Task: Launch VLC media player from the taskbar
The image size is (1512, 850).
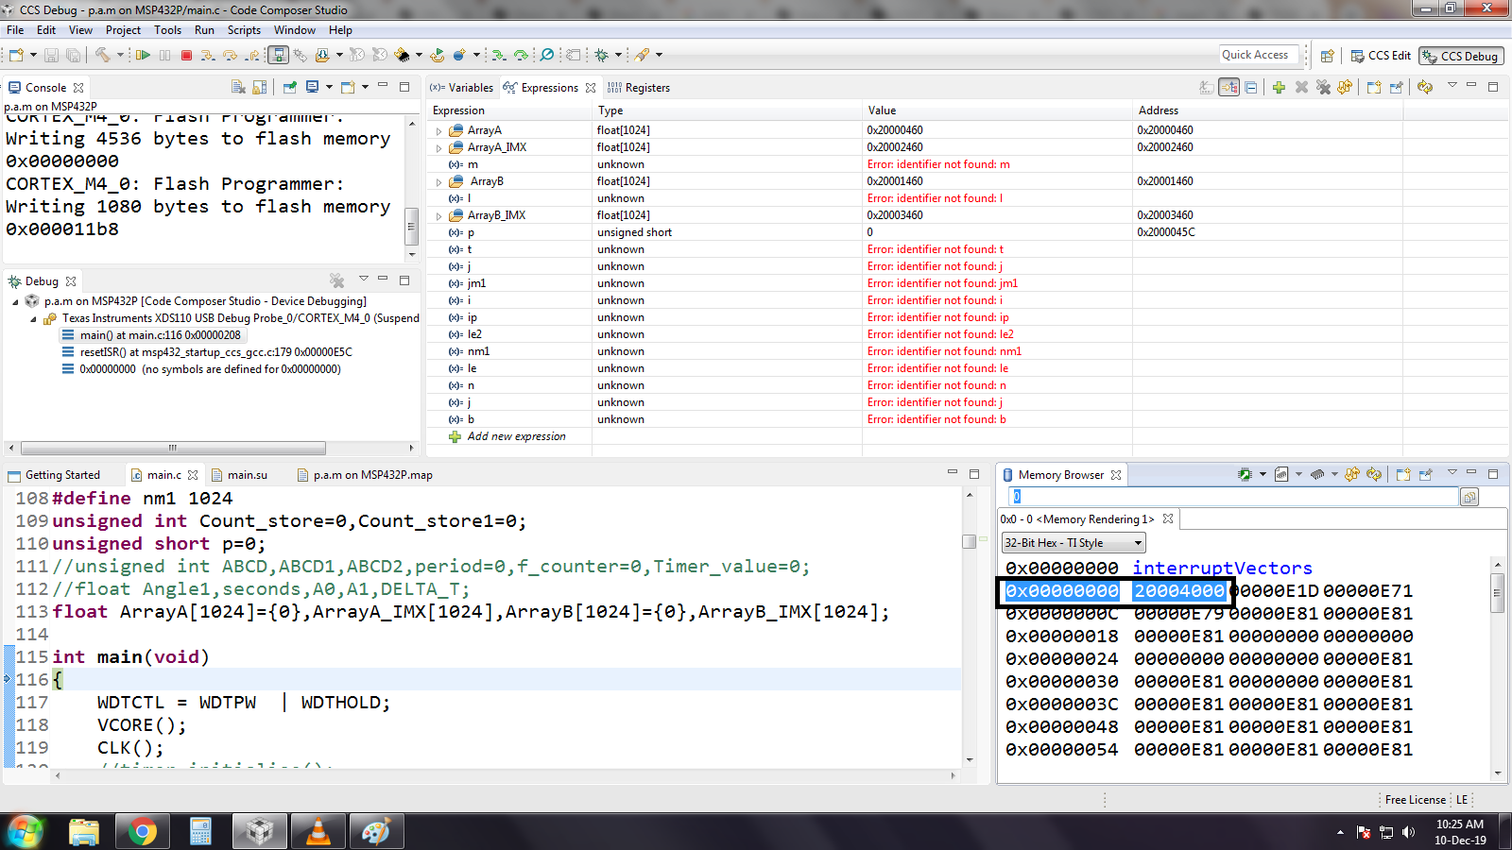Action: 318,831
